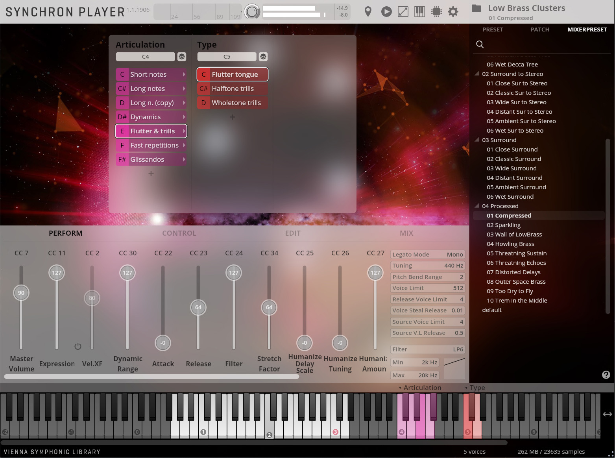Open the CONTROL tab
Screen dimensions: 615x458
pos(179,233)
